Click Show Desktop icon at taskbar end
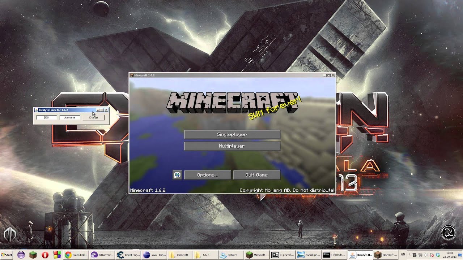This screenshot has width=463, height=260. coord(460,255)
